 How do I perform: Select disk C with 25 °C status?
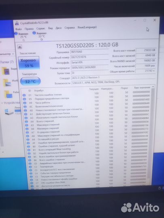click(x=22, y=37)
